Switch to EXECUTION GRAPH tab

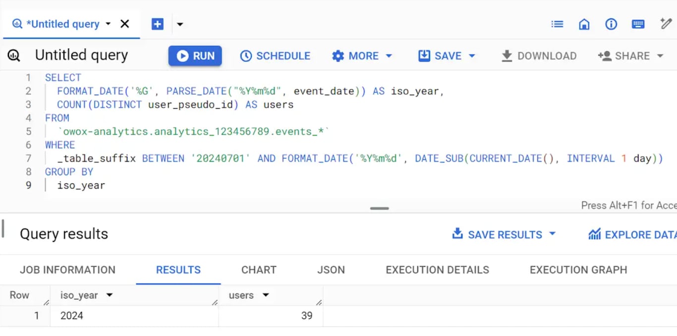pyautogui.click(x=578, y=270)
